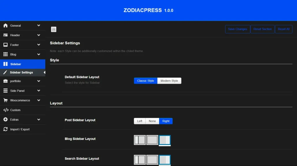Choose left sidebar thumbnail for Blog Sidebar Layout
Image resolution: width=297 pixels, height=166 pixels.
click(140, 140)
